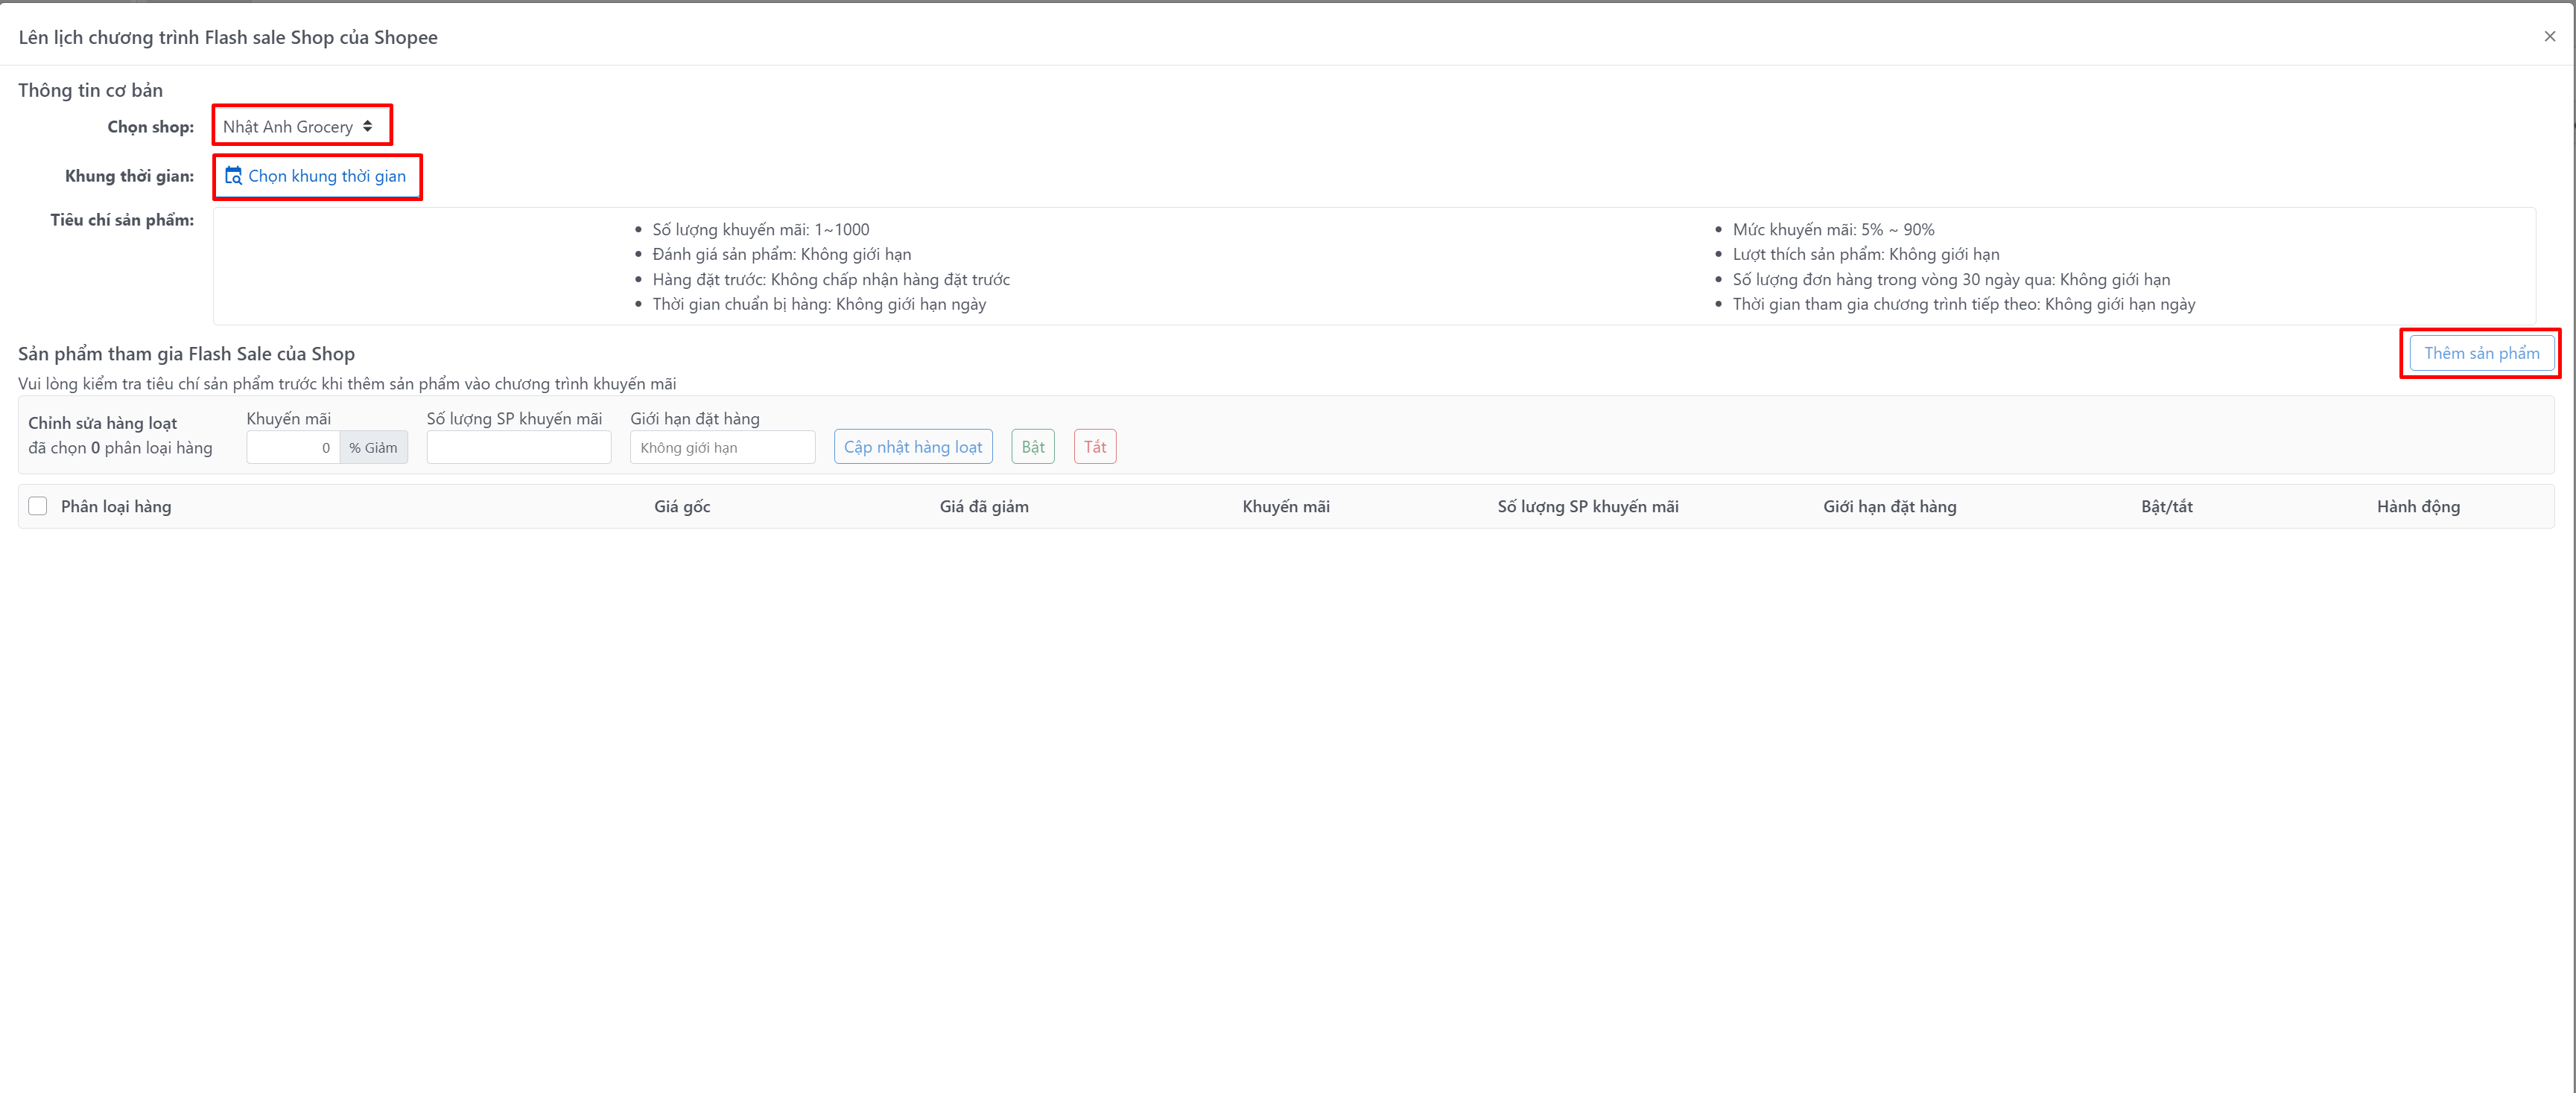Click the calendar icon beside Chọn khung thời gian

click(233, 176)
